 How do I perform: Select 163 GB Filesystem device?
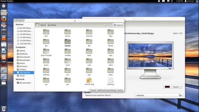[25, 44]
